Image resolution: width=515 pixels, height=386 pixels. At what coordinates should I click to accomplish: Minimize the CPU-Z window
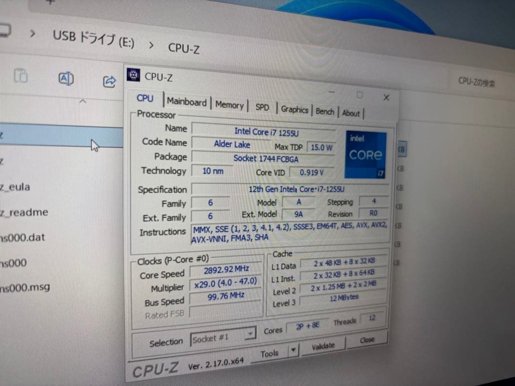332,92
